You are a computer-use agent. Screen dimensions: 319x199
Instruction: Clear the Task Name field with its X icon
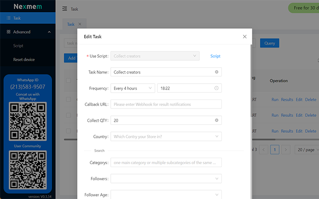click(x=216, y=72)
